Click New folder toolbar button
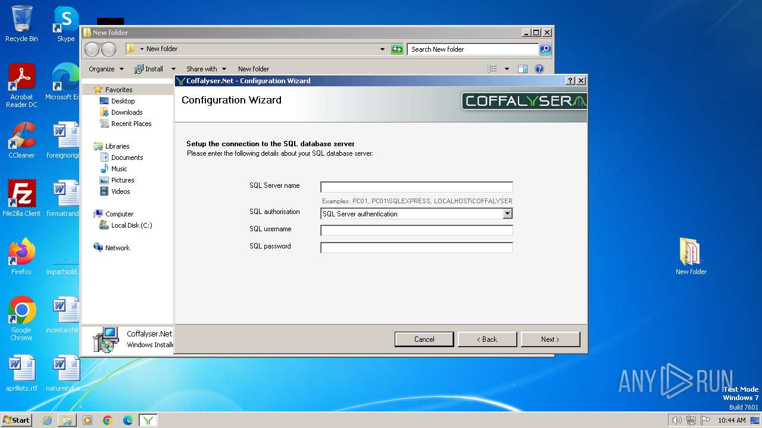The image size is (762, 428). pyautogui.click(x=254, y=69)
